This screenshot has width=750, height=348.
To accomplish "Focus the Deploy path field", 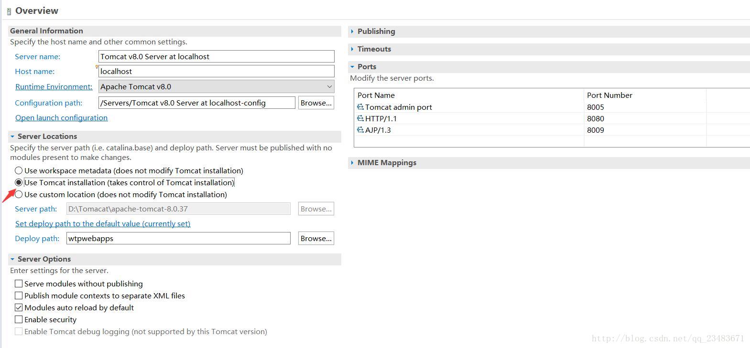I will [x=178, y=238].
